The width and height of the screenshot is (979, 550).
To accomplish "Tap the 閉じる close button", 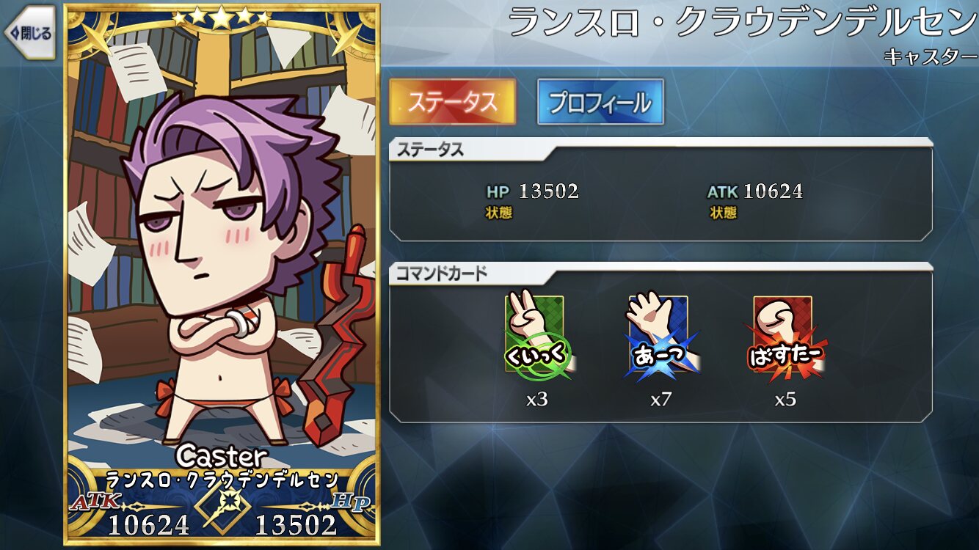I will (31, 34).
